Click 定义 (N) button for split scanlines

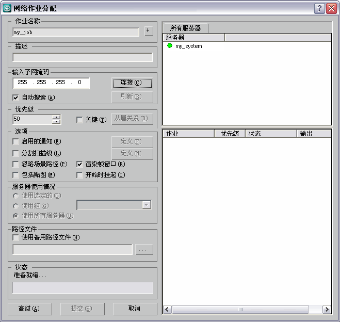tap(132, 154)
